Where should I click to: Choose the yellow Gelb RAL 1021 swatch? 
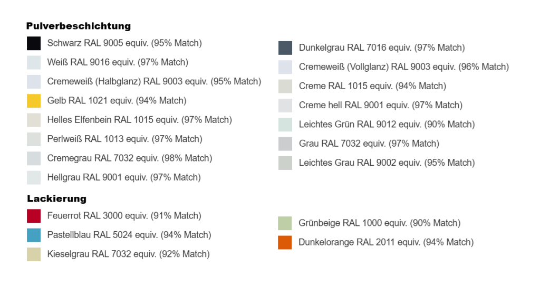[34, 101]
